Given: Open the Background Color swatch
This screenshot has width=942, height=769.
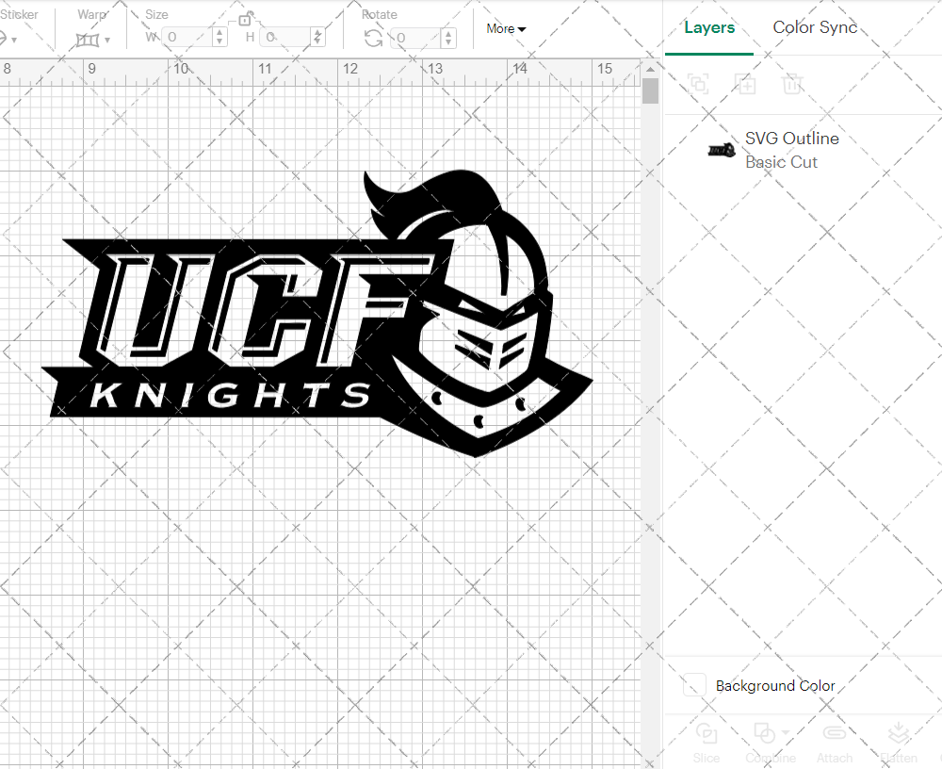Looking at the screenshot, I should 693,686.
